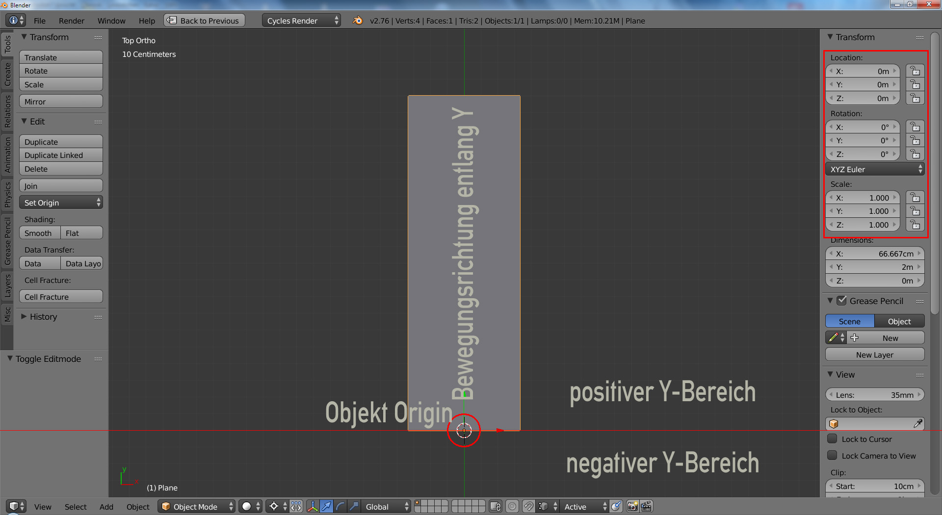Toggle the snap magnet icon
Screen dimensions: 942x515
point(528,507)
